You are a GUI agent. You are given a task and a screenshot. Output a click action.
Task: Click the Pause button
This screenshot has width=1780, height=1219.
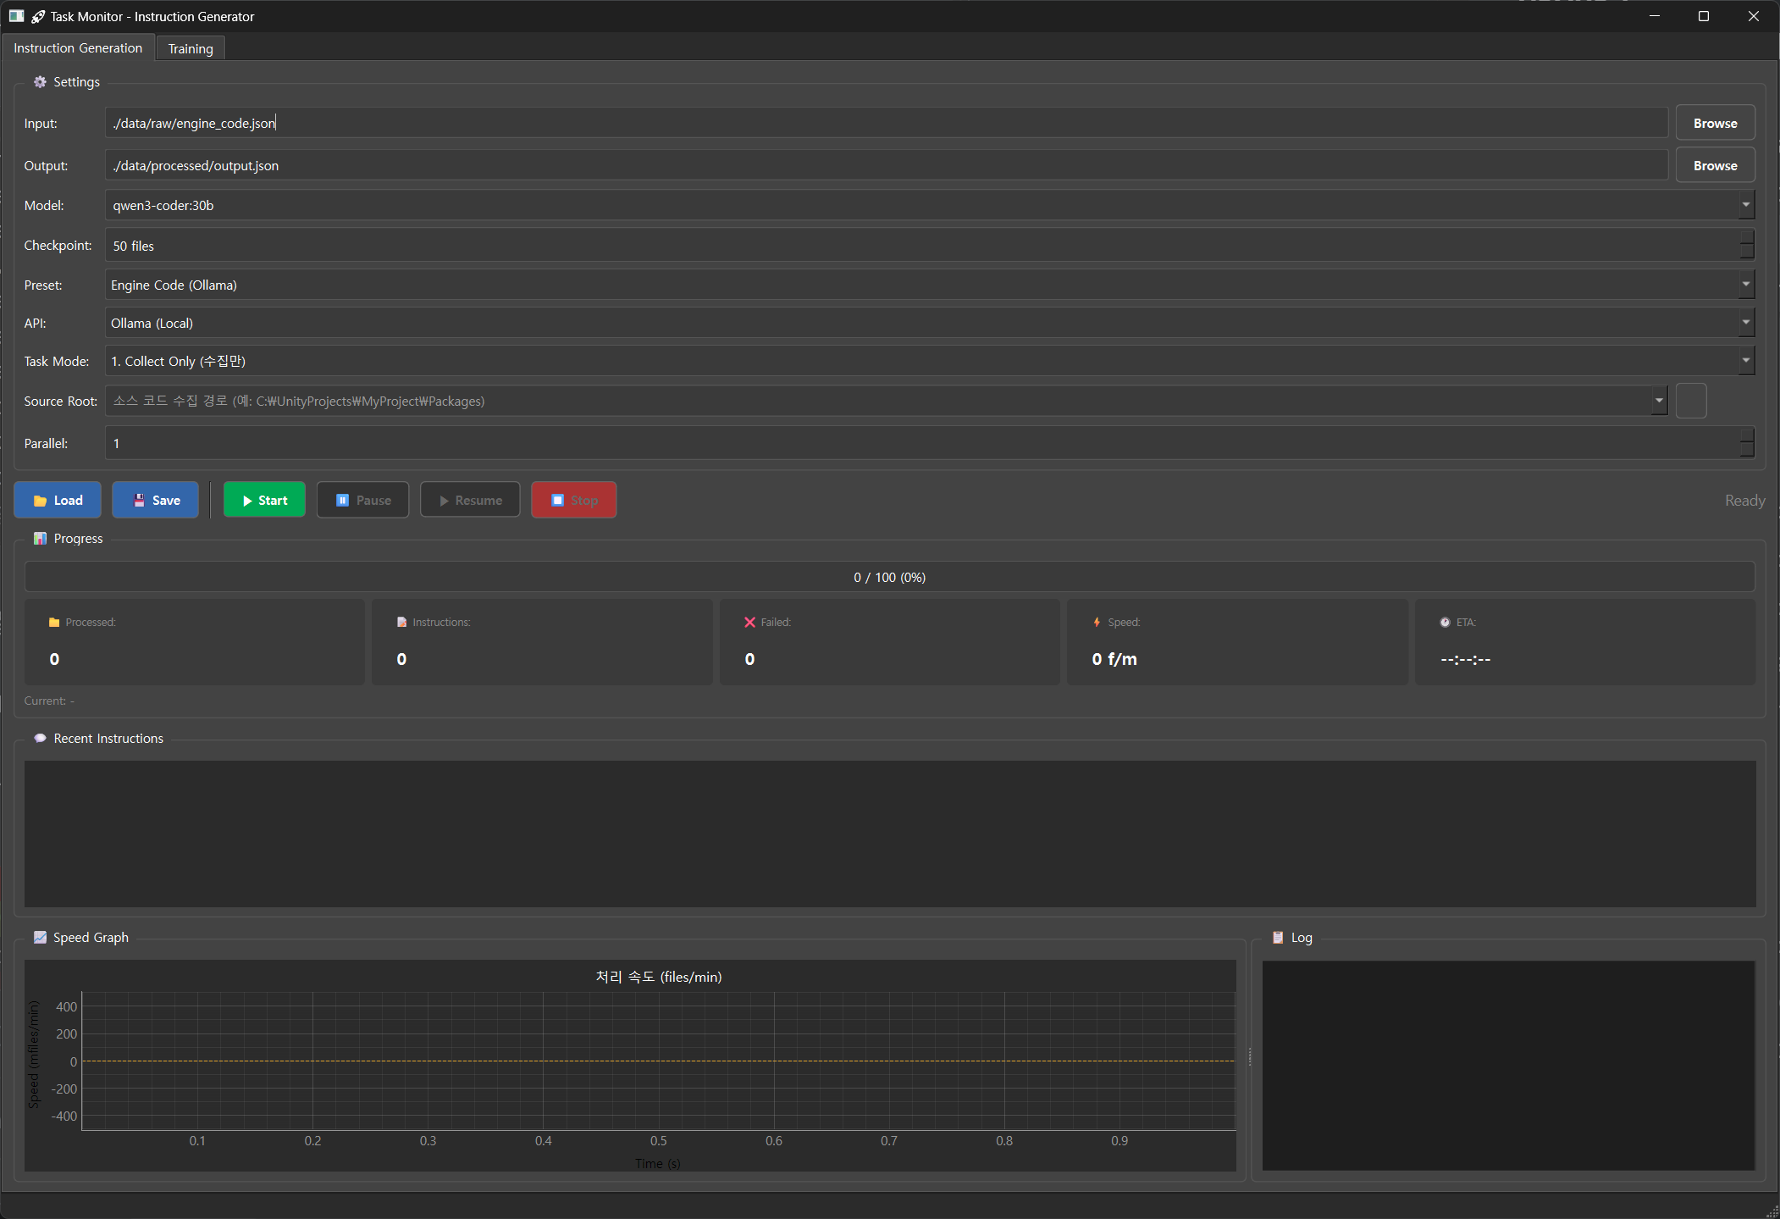coord(362,500)
